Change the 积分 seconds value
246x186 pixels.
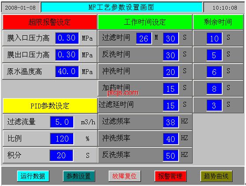(x=61, y=156)
